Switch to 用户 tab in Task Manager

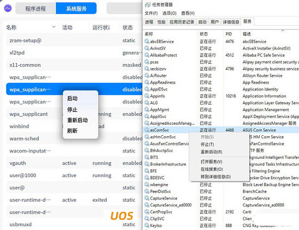pyautogui.click(x=214, y=22)
